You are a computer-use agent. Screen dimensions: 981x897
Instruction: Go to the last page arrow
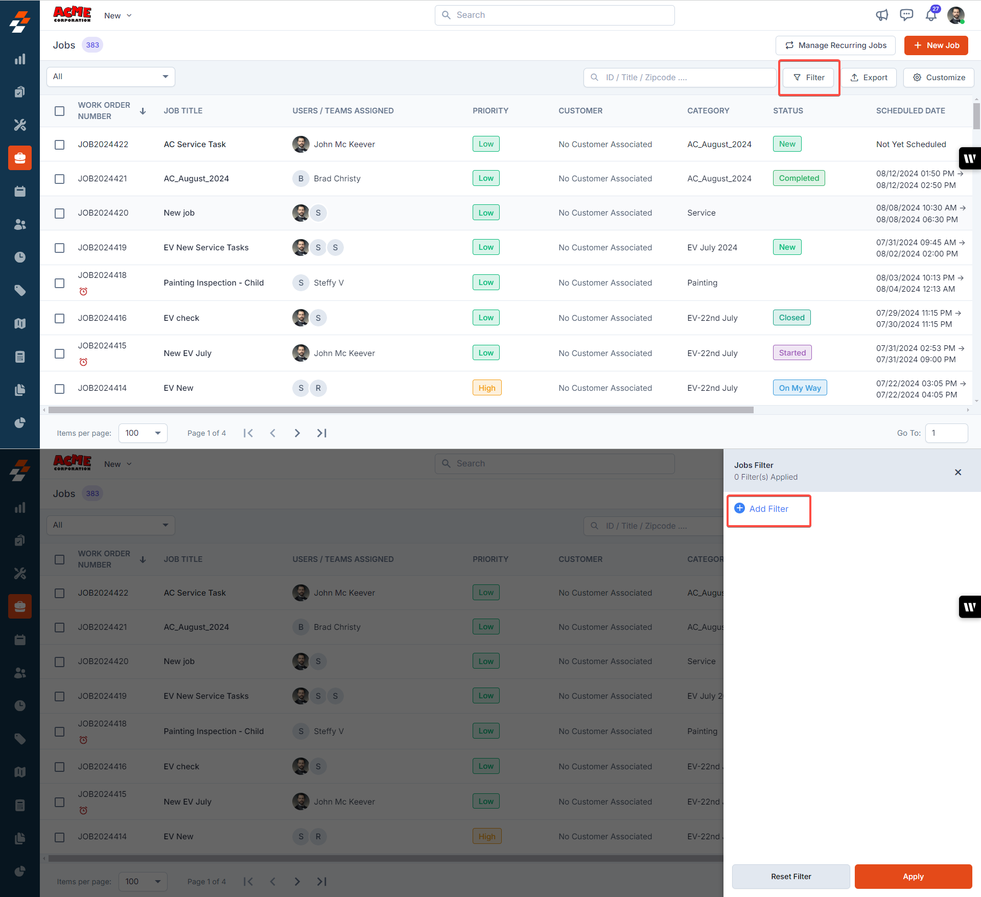pos(321,433)
